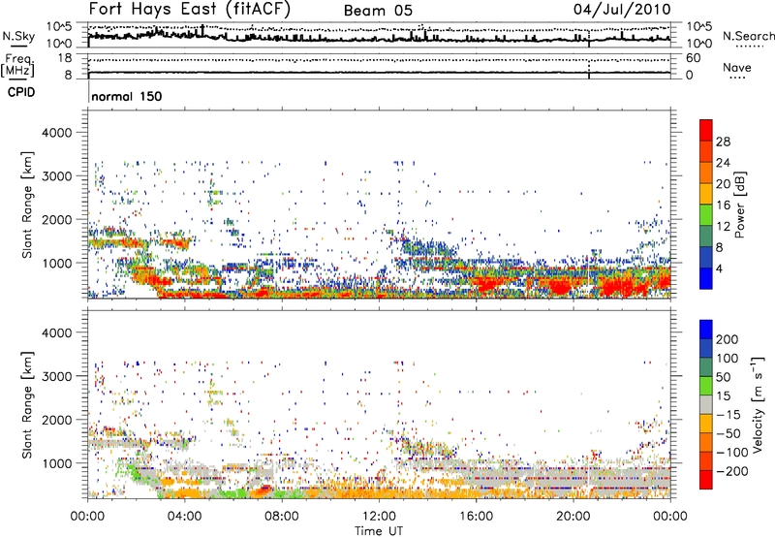The width and height of the screenshot is (775, 537).
Task: Click the blue bottom of the Power color bar
Action: (x=706, y=278)
